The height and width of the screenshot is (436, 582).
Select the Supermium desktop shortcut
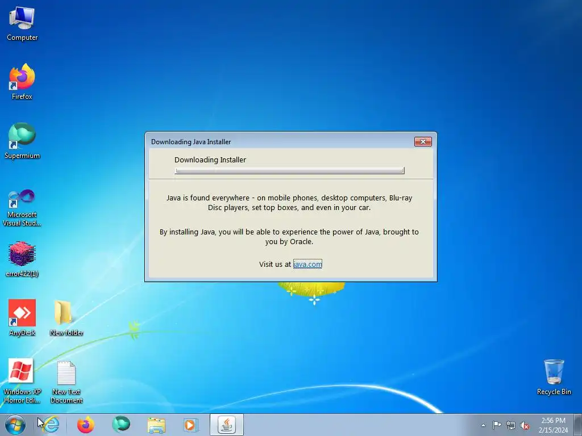click(22, 141)
